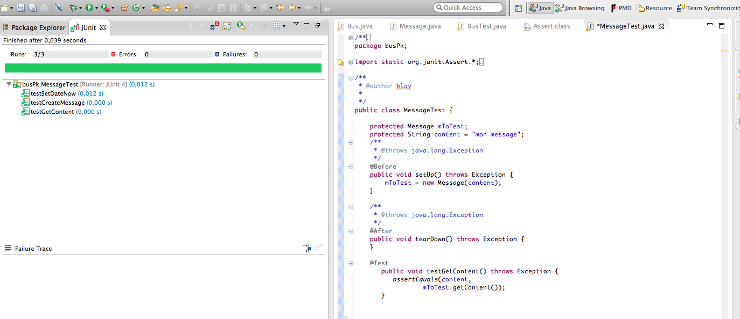740x319 pixels.
Task: Open the Java Browsing perspective
Action: coord(580,8)
